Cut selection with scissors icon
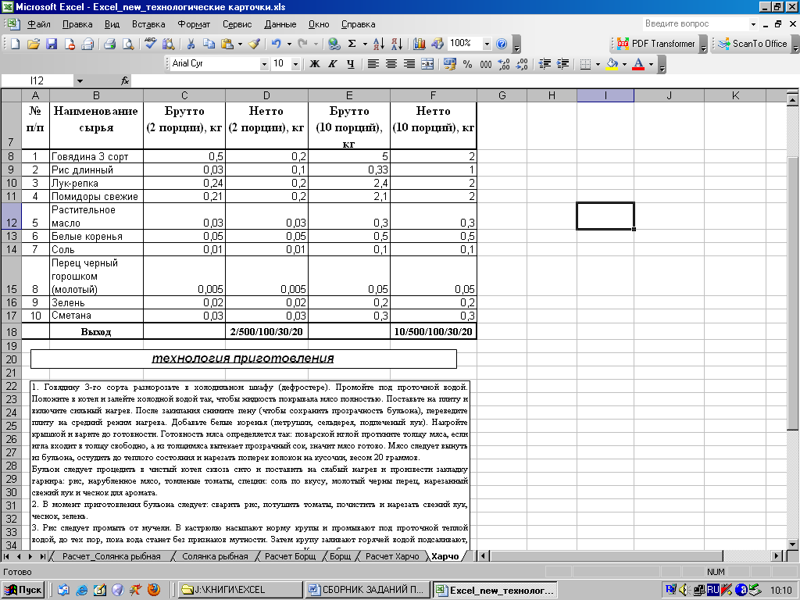 (191, 44)
